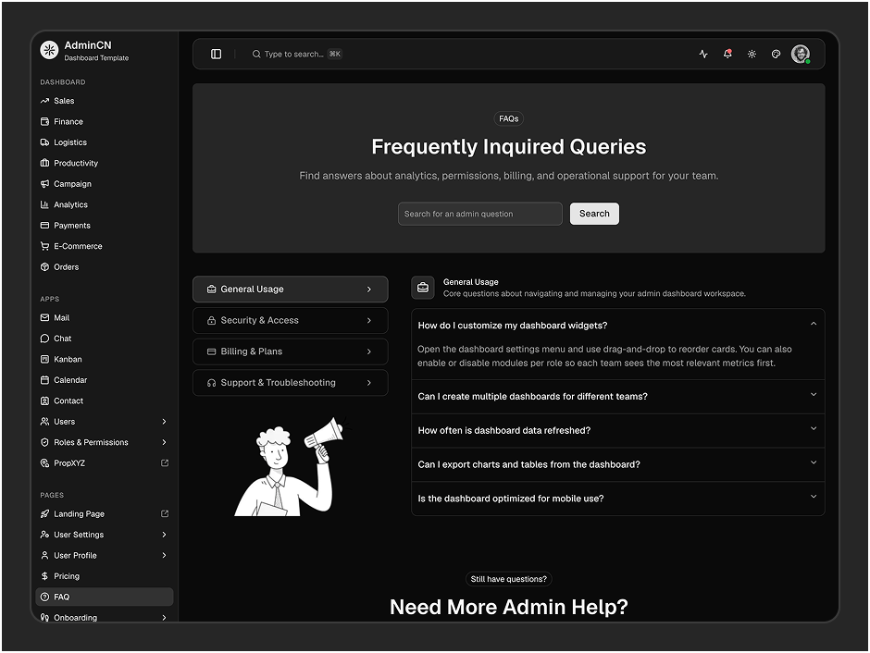The image size is (870, 653).
Task: Toggle light mode sun icon
Action: tap(752, 54)
